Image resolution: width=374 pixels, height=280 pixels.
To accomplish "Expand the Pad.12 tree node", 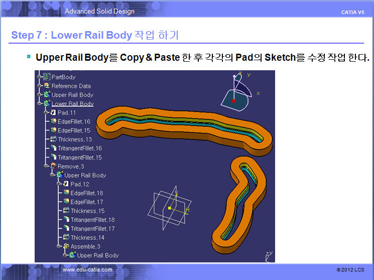I will tap(59, 184).
